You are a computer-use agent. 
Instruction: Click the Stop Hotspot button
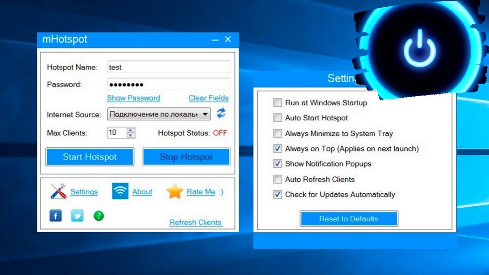point(186,157)
